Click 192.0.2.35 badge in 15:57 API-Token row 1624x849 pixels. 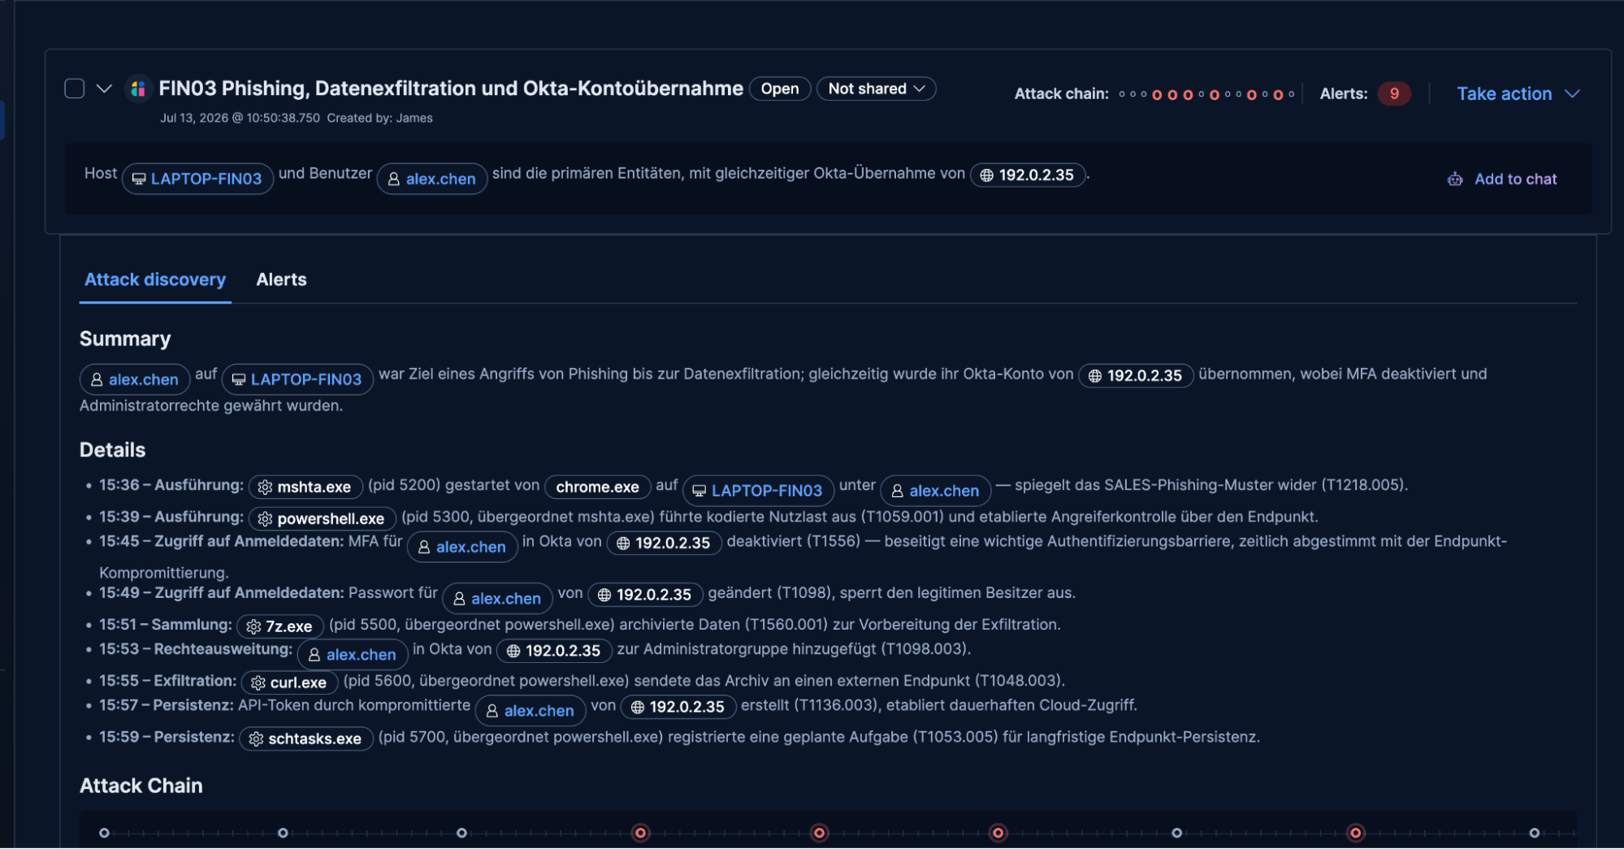(678, 706)
